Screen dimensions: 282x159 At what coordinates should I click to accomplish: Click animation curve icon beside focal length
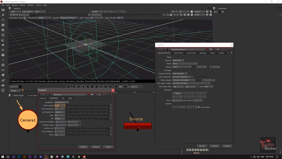(111, 106)
